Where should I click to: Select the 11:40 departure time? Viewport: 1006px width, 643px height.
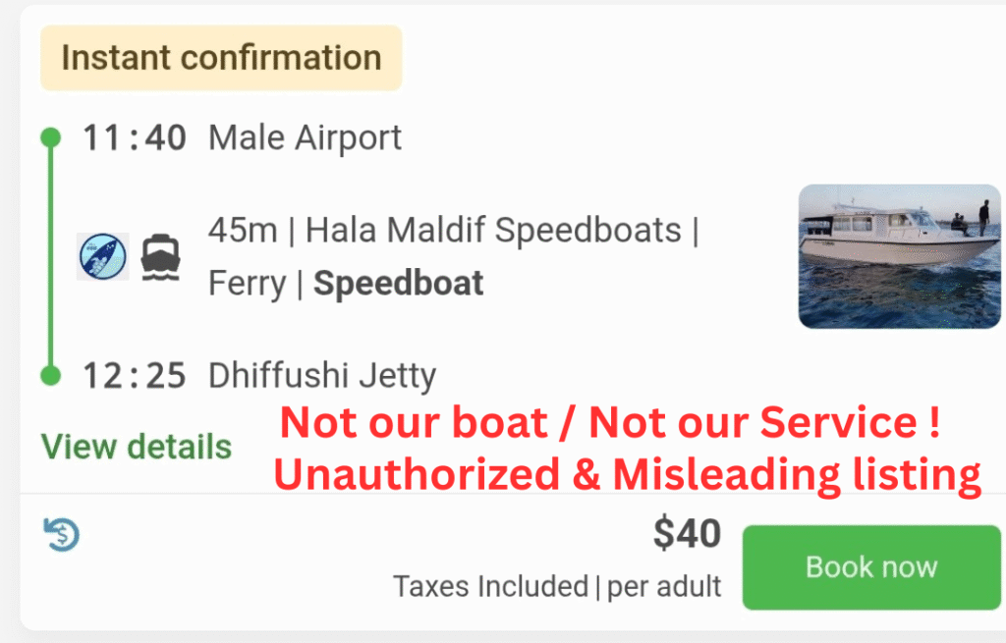tap(135, 137)
